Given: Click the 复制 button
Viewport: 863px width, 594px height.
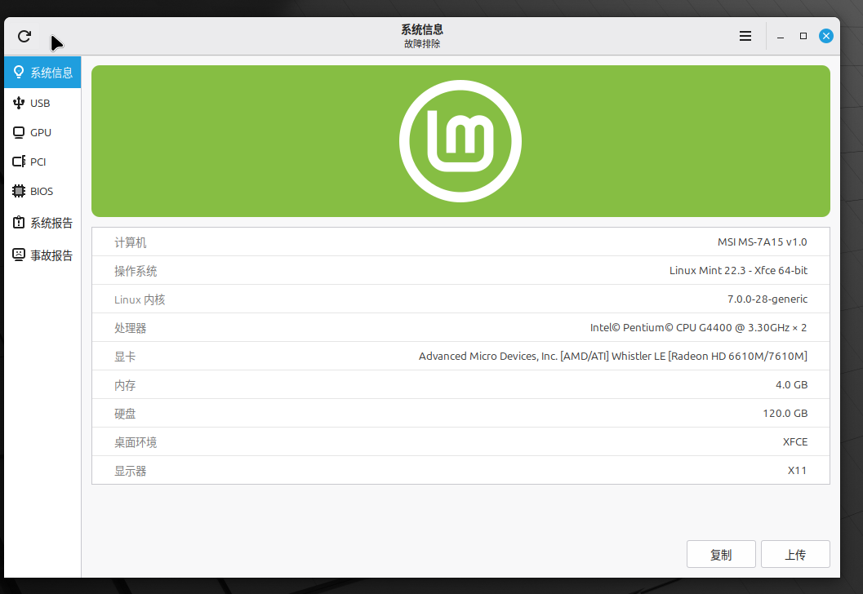Looking at the screenshot, I should click(x=721, y=554).
